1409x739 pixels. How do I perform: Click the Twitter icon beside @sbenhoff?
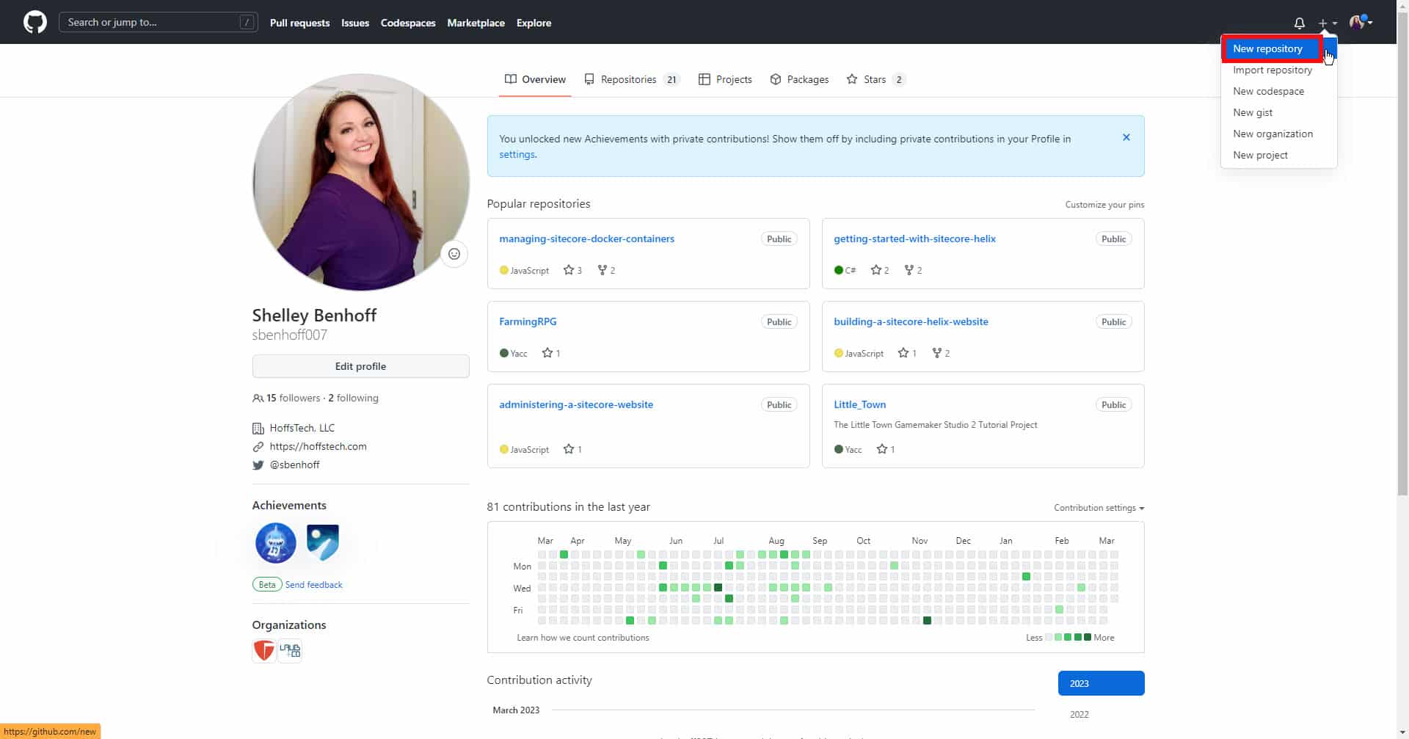[258, 465]
